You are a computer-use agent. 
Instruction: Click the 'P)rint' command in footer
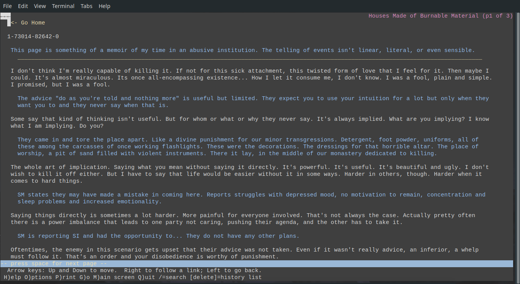[66, 278]
